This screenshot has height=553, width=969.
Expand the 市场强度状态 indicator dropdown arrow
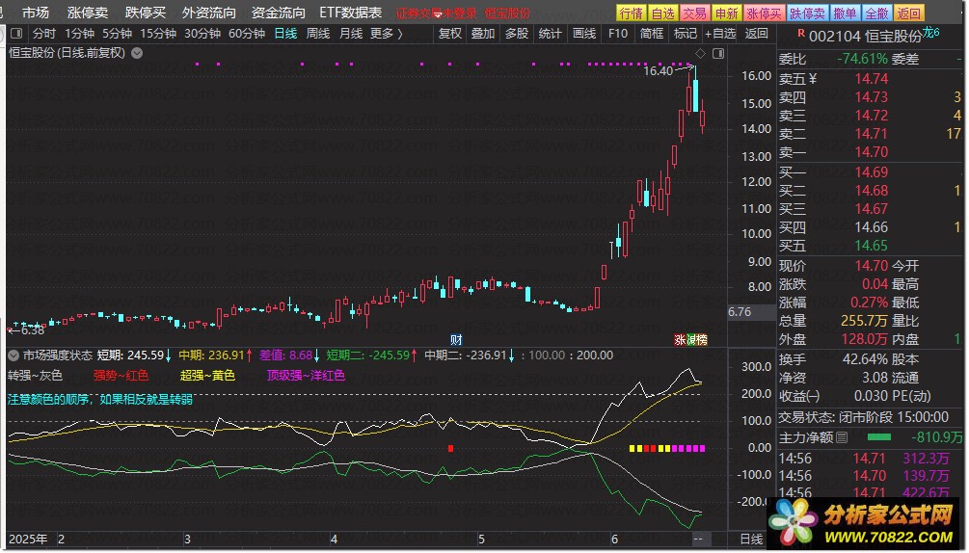13,355
